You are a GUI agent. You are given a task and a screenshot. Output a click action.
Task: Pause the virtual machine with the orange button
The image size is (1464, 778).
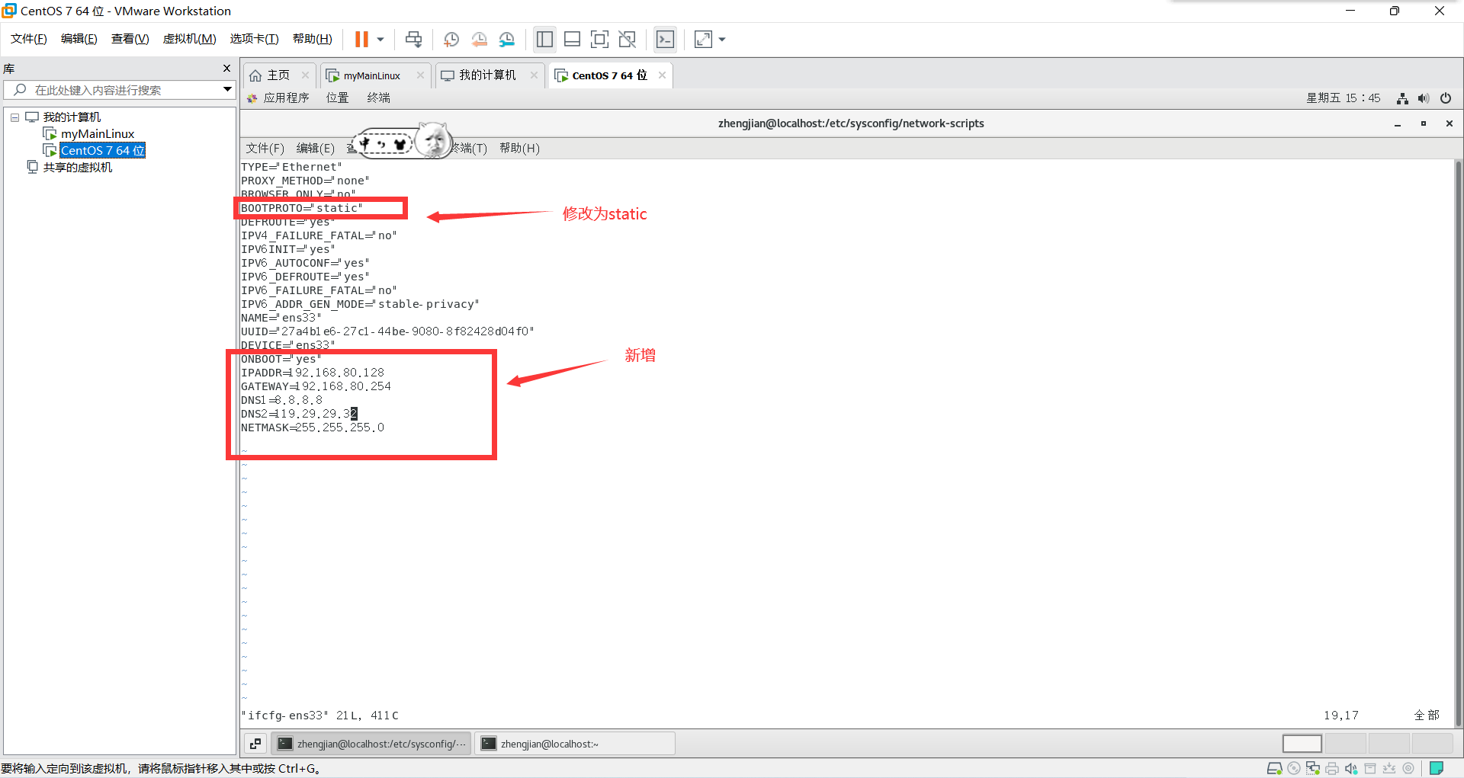coord(361,39)
